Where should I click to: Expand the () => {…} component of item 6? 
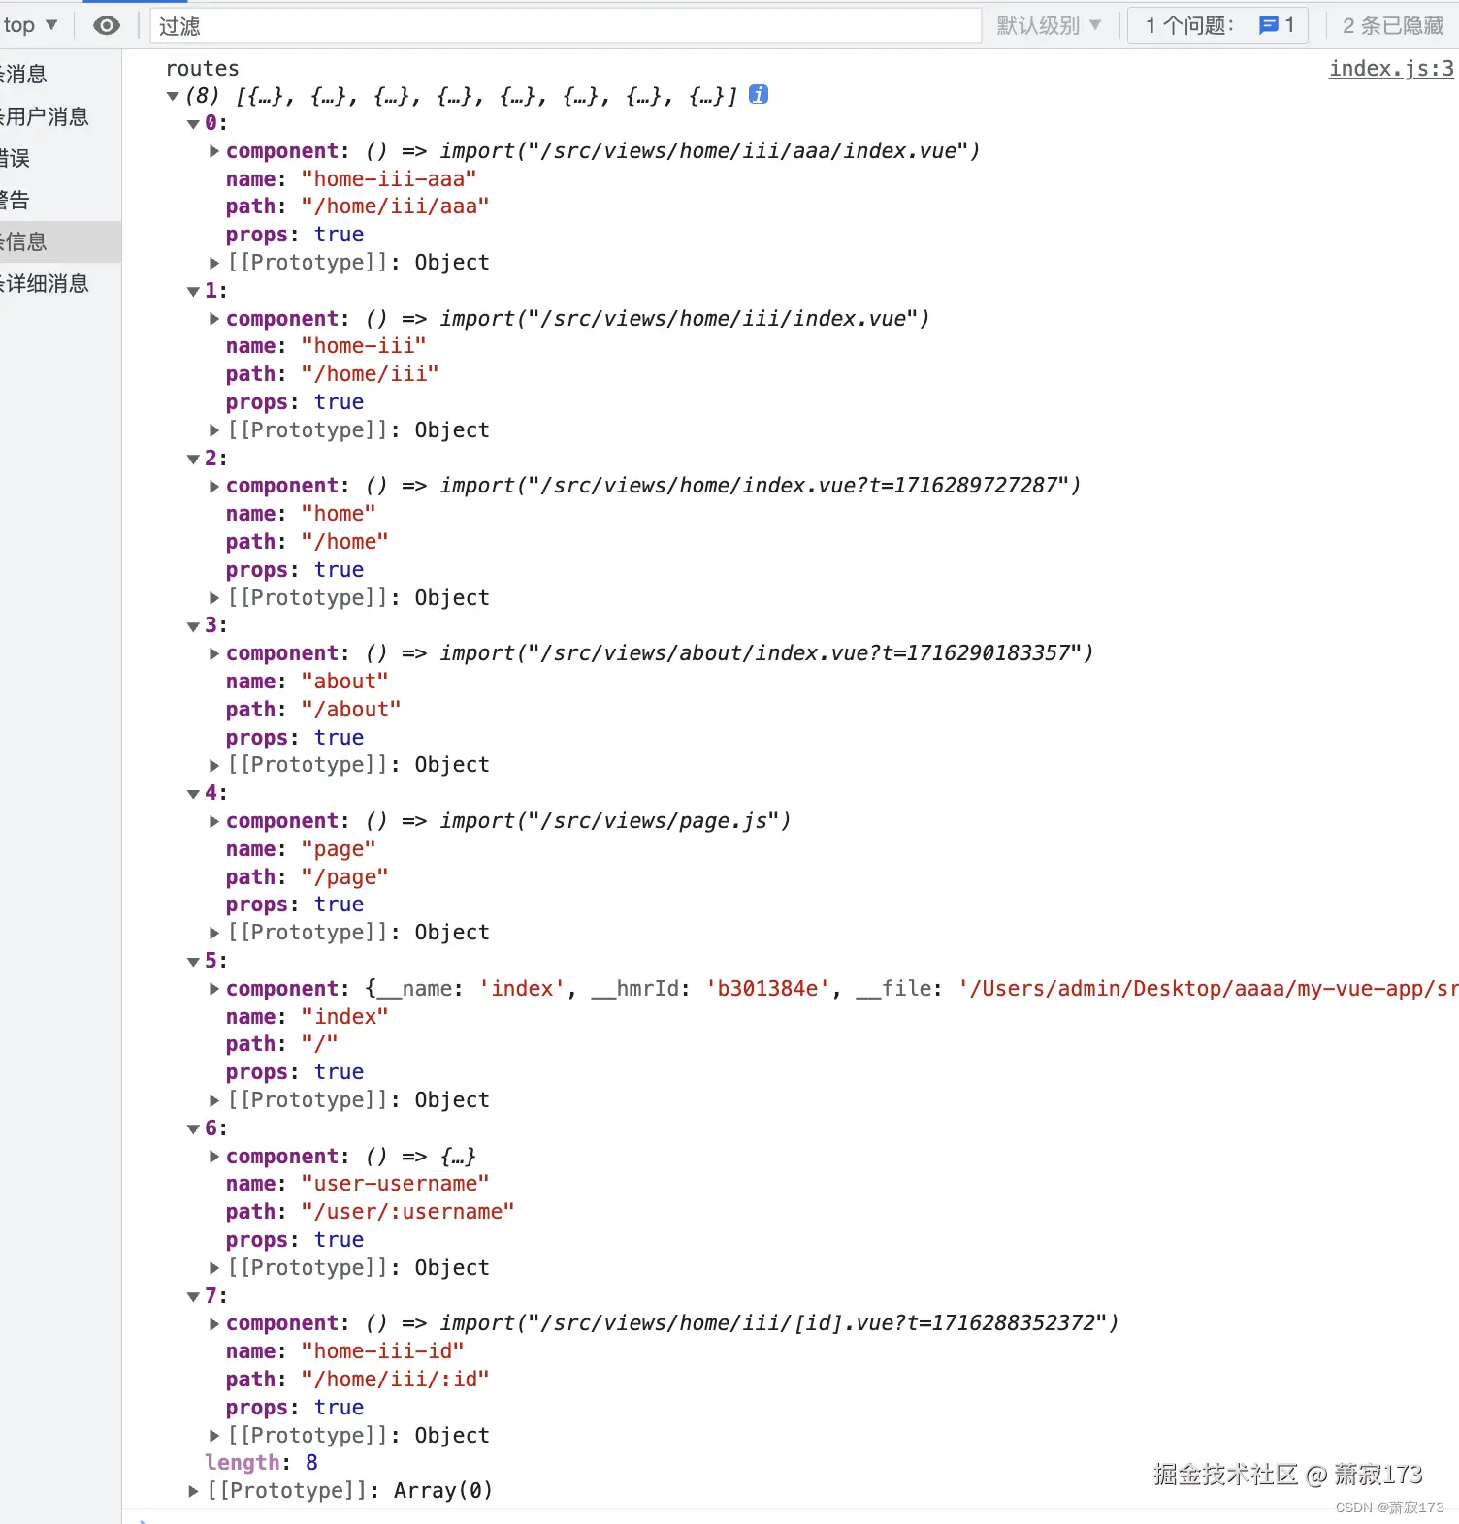tap(214, 1157)
